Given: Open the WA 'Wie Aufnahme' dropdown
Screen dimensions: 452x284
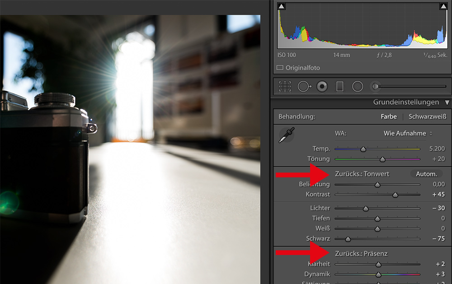Looking at the screenshot, I should pyautogui.click(x=408, y=133).
